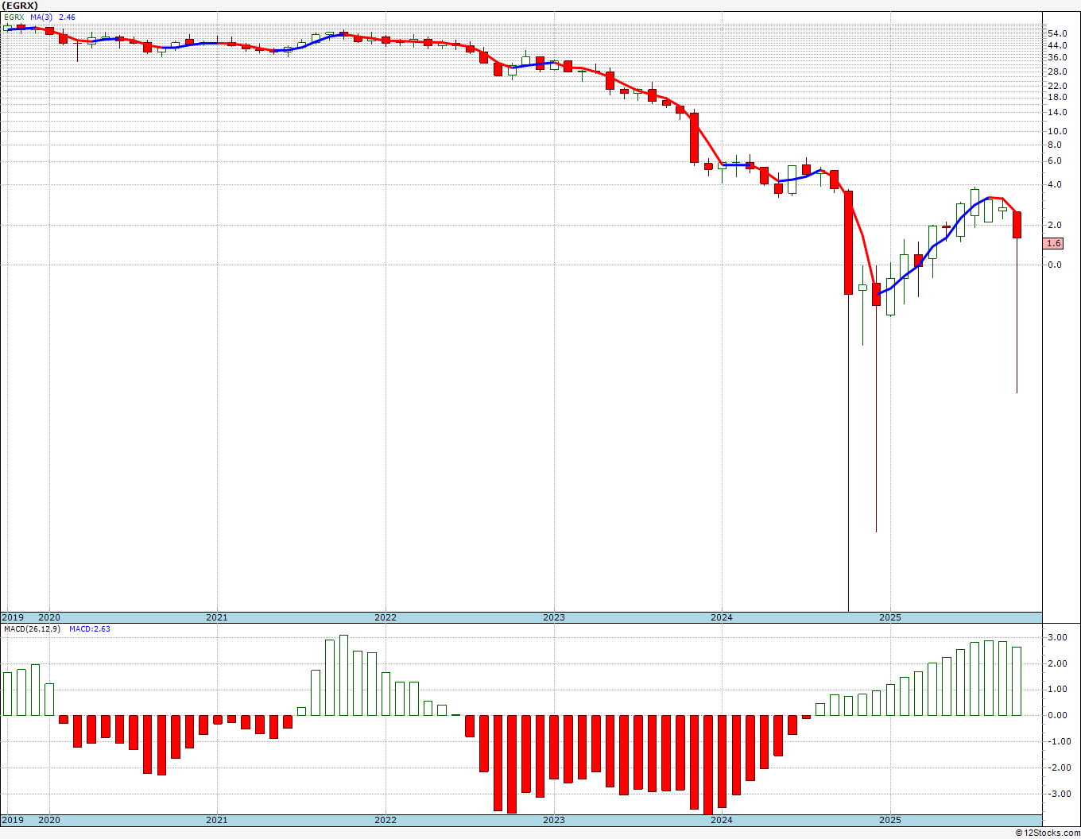Click the 18.0 price axis label
This screenshot has height=839, width=1081.
coord(1057,97)
